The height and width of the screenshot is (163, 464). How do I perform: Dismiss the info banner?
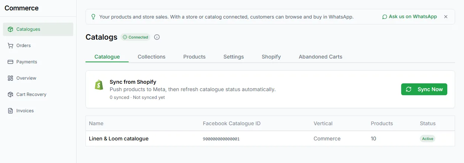coord(446,17)
